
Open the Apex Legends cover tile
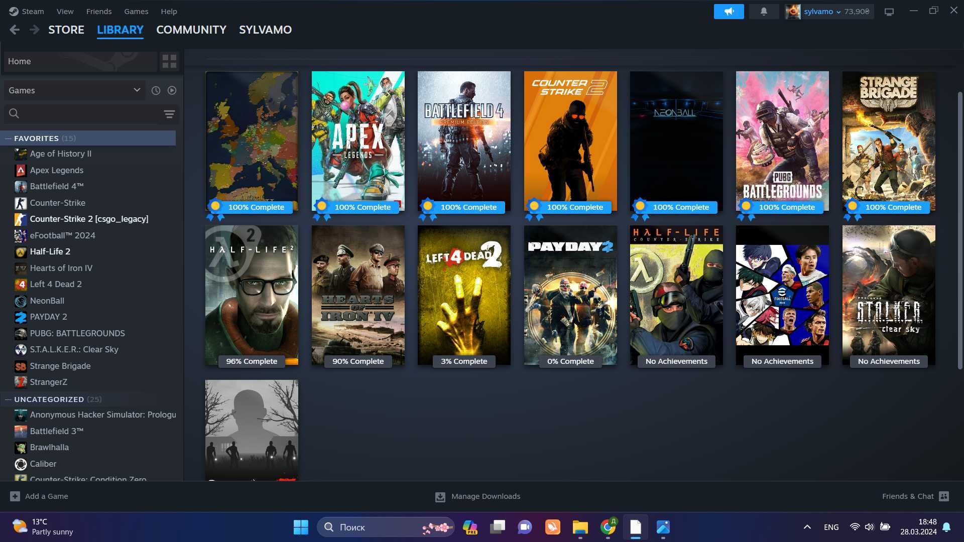tap(358, 141)
